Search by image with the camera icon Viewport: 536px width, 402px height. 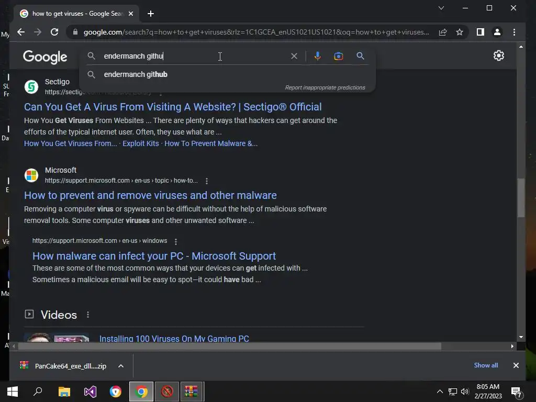(339, 56)
